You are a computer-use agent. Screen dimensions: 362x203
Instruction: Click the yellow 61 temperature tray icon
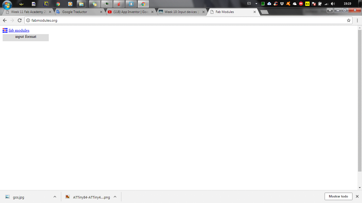tap(307, 4)
